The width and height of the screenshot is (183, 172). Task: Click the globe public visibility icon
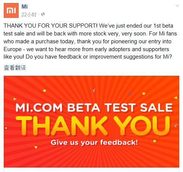[x=43, y=14]
